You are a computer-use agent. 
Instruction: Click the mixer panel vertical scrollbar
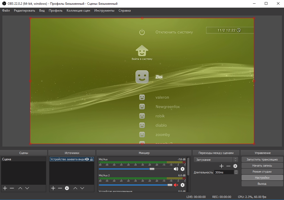pyautogui.click(x=188, y=167)
